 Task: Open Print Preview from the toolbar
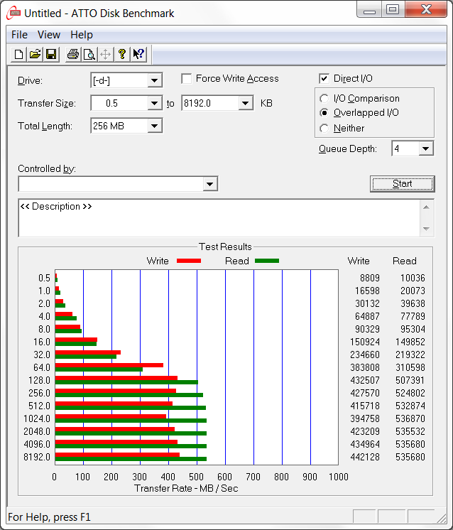89,55
